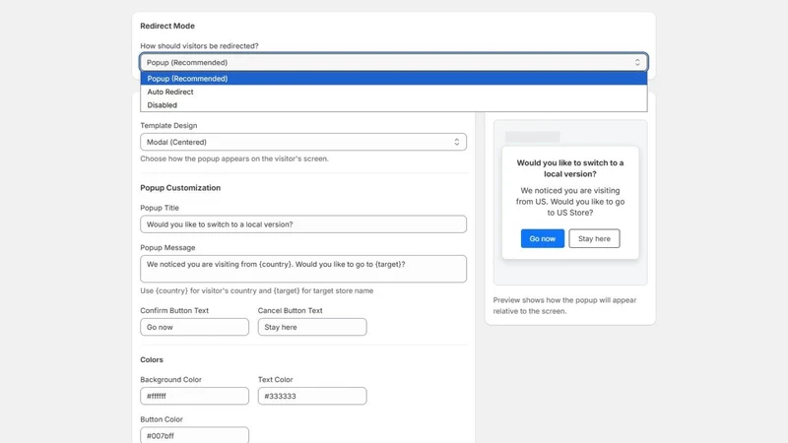The width and height of the screenshot is (788, 443).
Task: Change the Text Color hex value
Action: 312,396
